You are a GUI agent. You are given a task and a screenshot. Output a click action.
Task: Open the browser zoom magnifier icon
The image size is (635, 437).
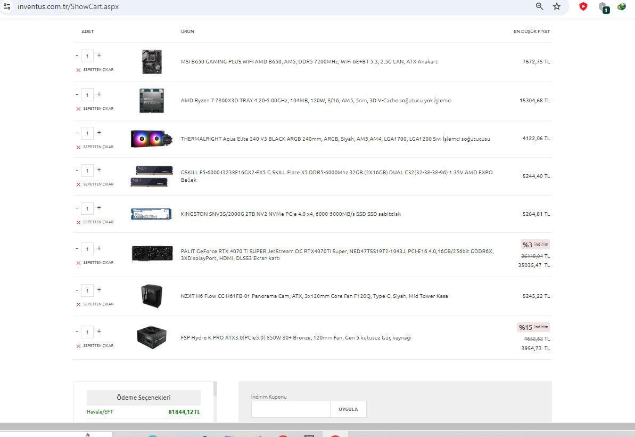(539, 6)
